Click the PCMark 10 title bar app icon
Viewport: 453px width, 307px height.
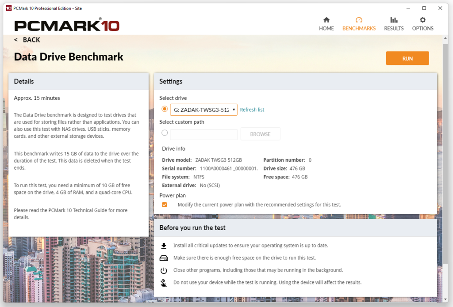click(x=9, y=8)
